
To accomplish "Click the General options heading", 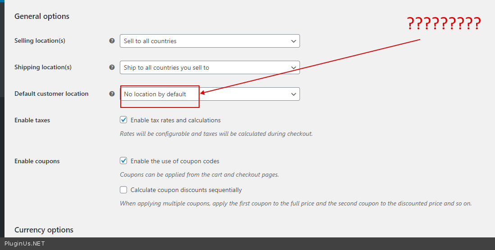I will point(42,16).
